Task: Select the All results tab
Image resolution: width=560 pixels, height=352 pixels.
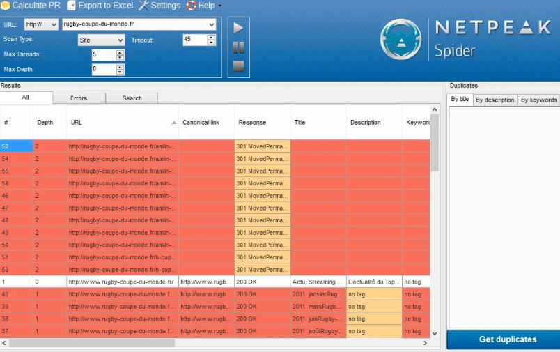Action: (26, 98)
